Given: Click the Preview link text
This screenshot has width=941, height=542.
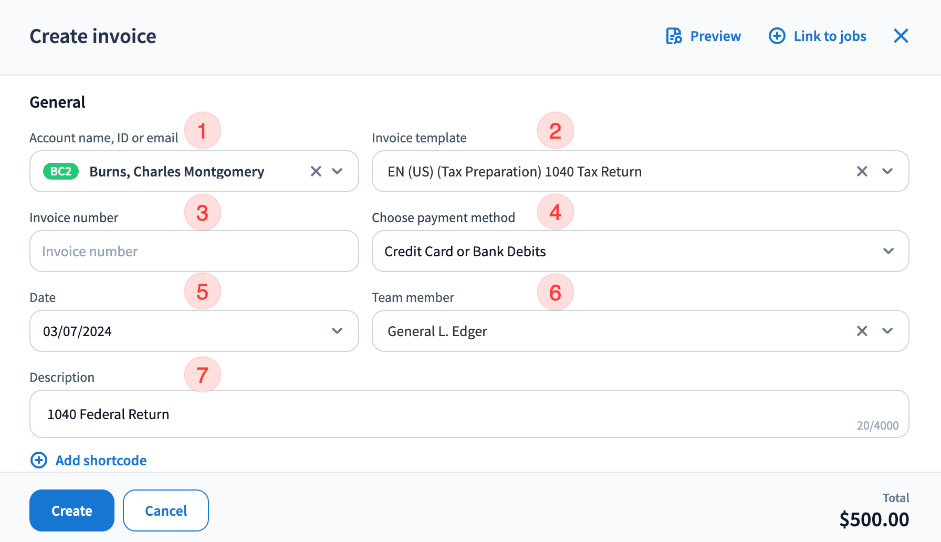Looking at the screenshot, I should coord(715,36).
